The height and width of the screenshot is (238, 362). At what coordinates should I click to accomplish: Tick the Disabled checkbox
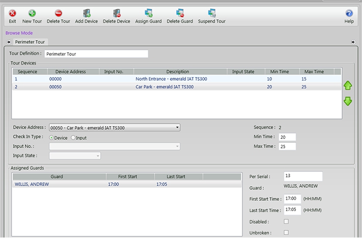(x=286, y=221)
